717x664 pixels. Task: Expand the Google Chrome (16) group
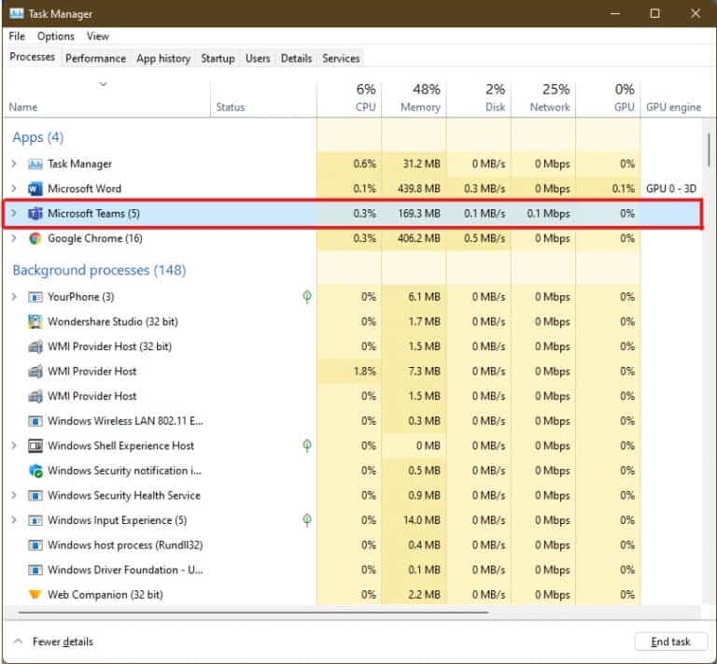click(14, 238)
